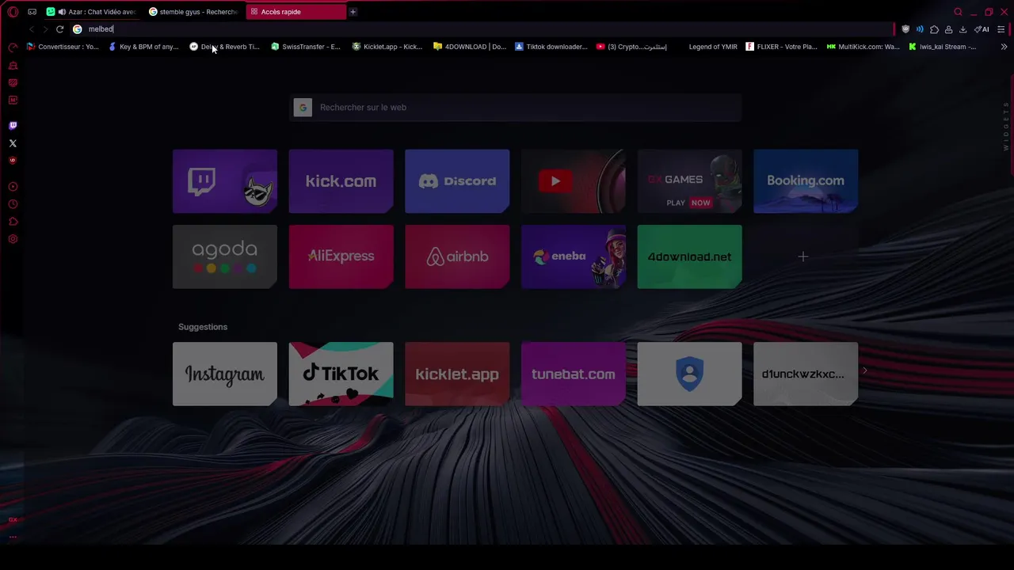Open the Convertisseur bookmark
The image size is (1014, 570).
coord(63,47)
